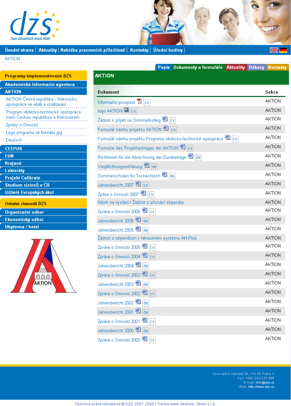Click the 'cs' language tag beside Formulář návrhu projektu AKTION
291x406 pixels.
[173, 130]
